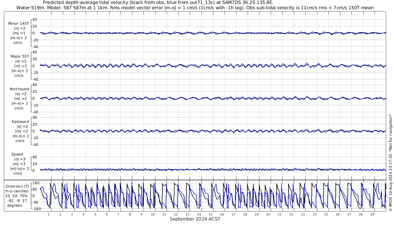Click day '24' on the date axis
This screenshot has height=225, width=394.
(314, 214)
